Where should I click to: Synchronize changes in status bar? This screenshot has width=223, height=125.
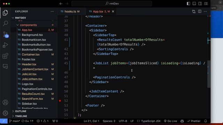[28, 121]
